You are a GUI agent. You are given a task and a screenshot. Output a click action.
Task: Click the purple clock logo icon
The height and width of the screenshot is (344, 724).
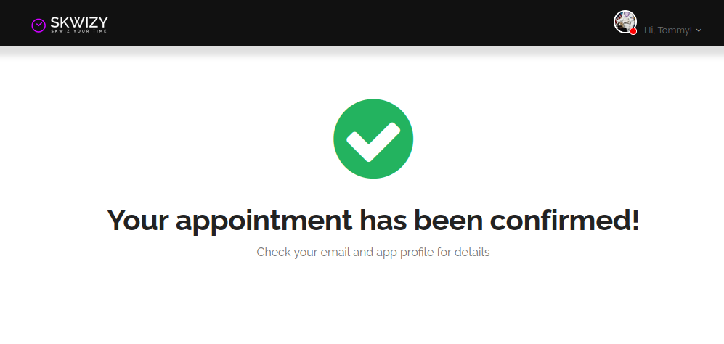[38, 25]
